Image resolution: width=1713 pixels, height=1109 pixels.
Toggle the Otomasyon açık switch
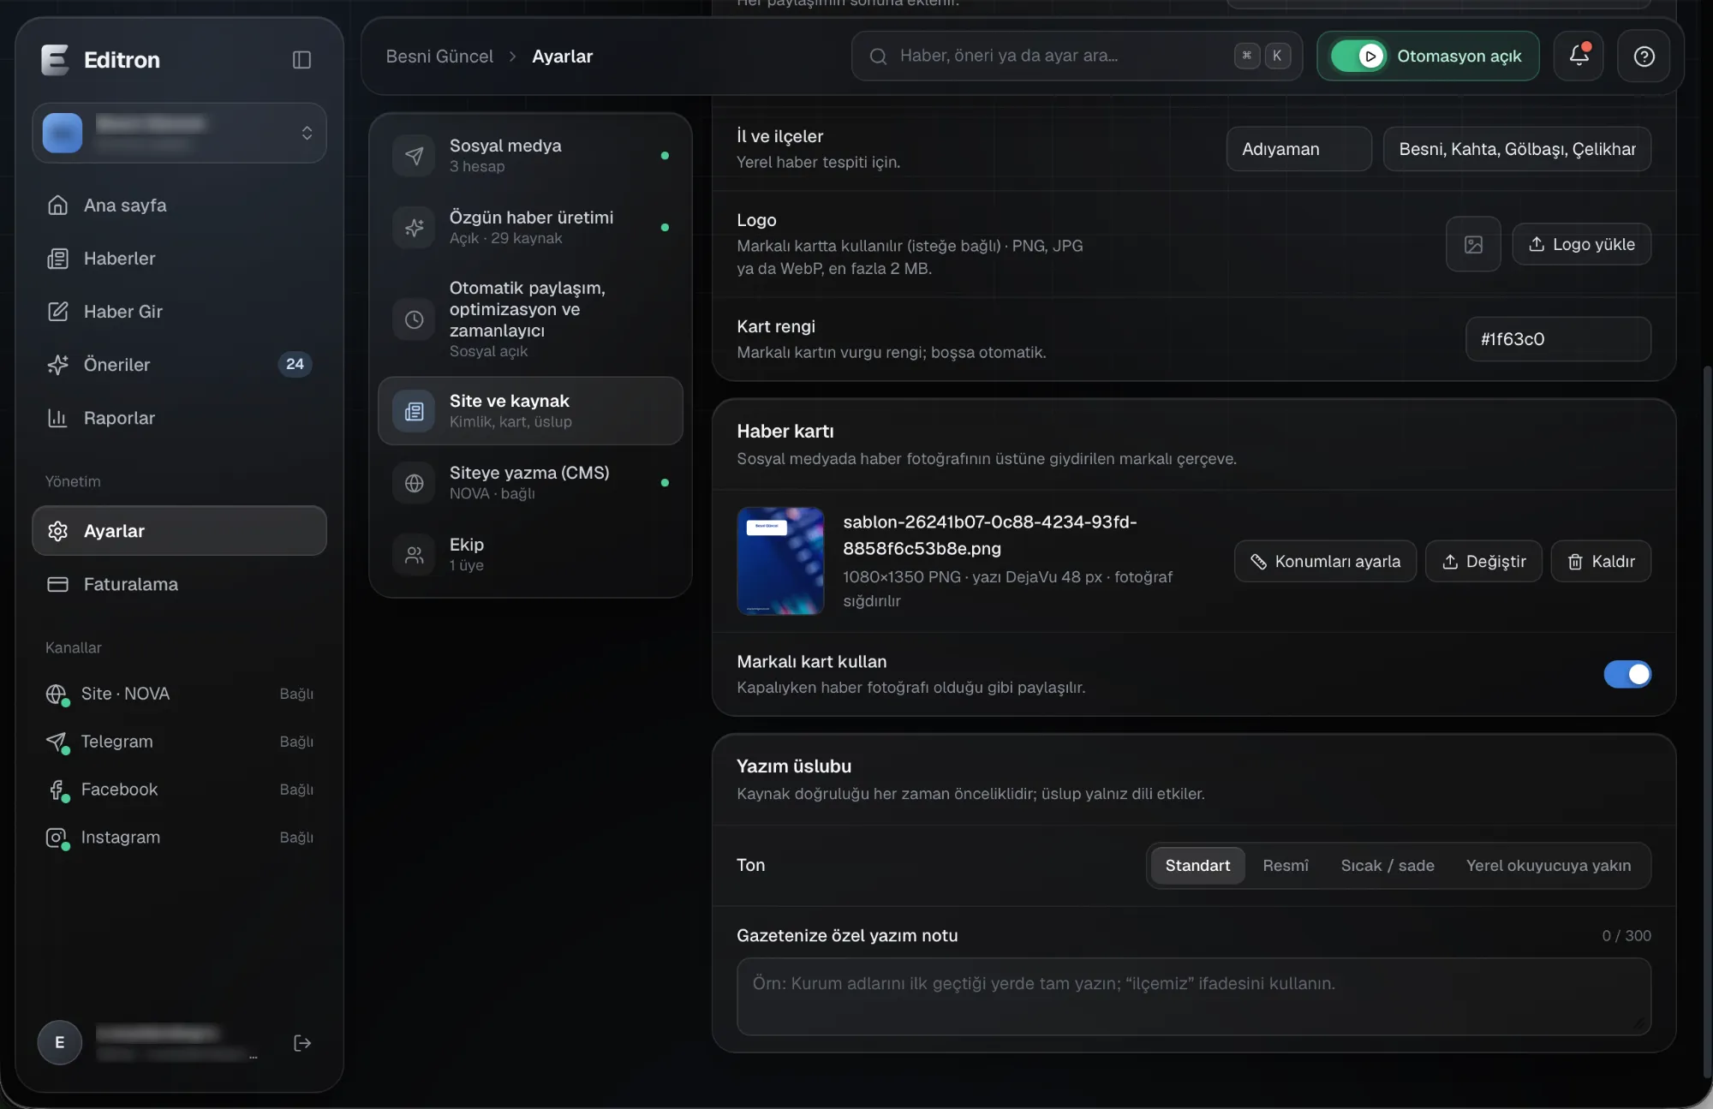pyautogui.click(x=1358, y=57)
